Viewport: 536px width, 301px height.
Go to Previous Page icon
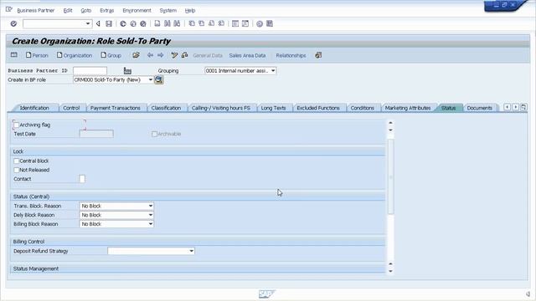tap(202, 23)
